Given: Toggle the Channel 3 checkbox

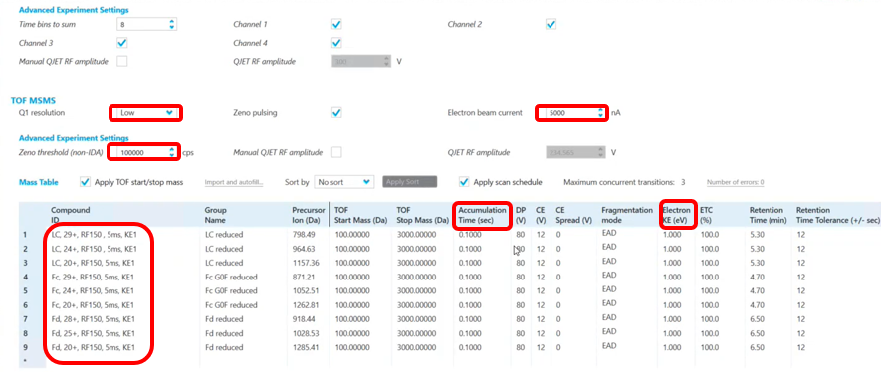Looking at the screenshot, I should [121, 42].
